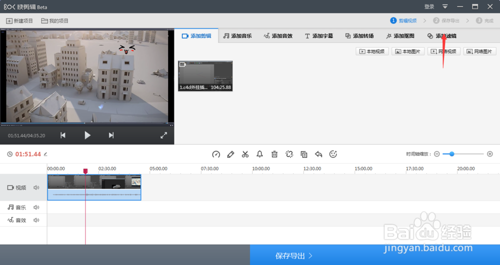The height and width of the screenshot is (265, 500).
Task: Delete clip with the trash icon
Action: pyautogui.click(x=274, y=154)
